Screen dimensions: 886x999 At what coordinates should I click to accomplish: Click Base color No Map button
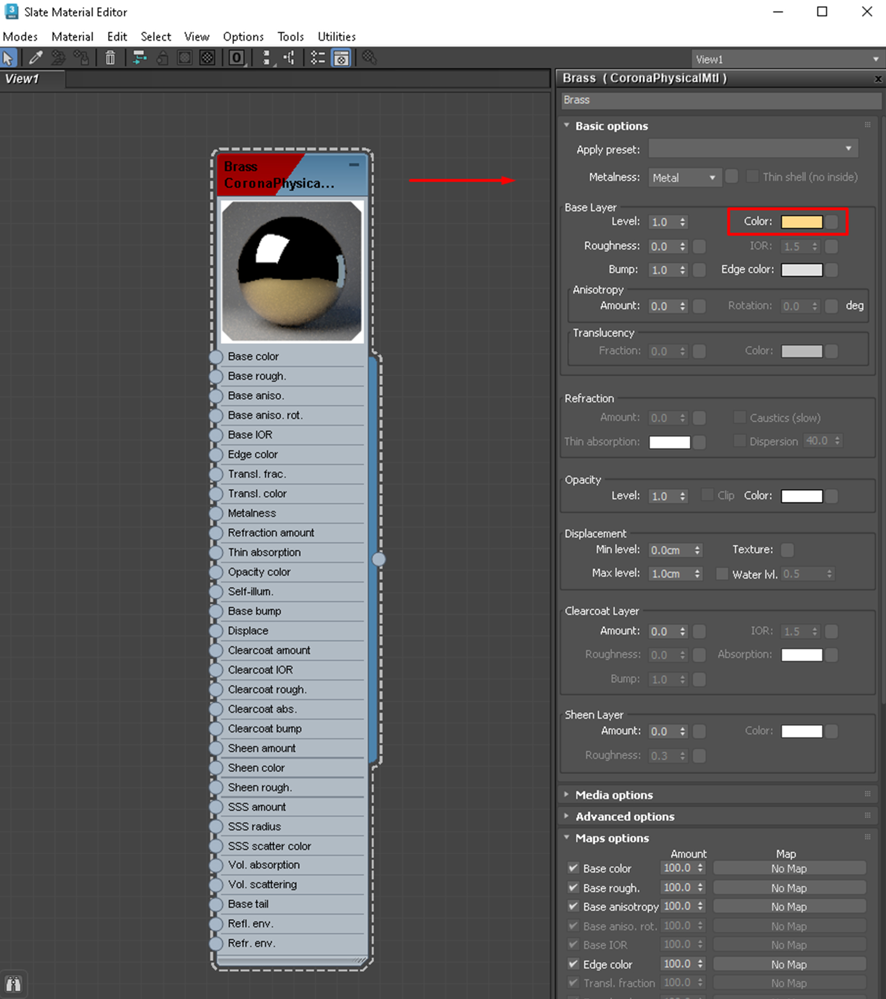click(789, 868)
